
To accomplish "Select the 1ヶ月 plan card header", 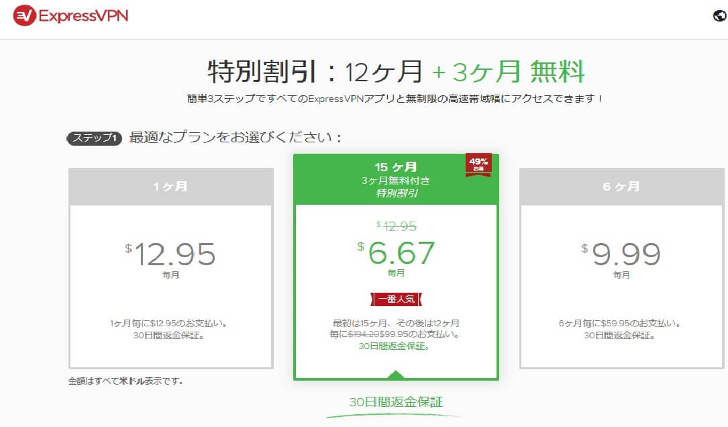I will pos(171,187).
